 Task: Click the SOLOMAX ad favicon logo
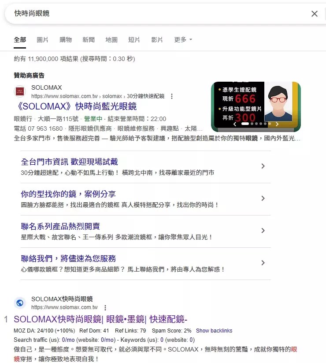pos(20,91)
